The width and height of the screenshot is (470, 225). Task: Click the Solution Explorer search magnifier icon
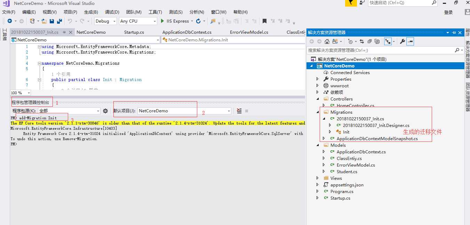[457, 50]
